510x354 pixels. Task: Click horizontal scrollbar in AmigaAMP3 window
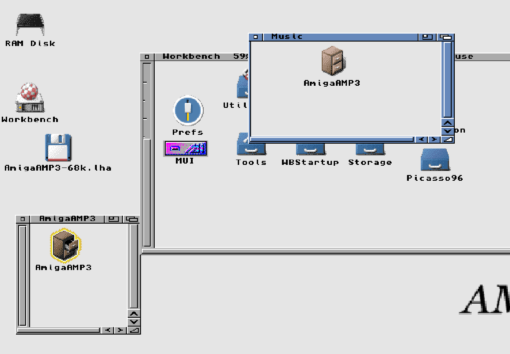(58, 330)
